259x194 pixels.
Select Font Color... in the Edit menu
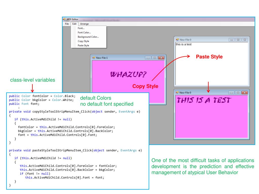[84, 33]
